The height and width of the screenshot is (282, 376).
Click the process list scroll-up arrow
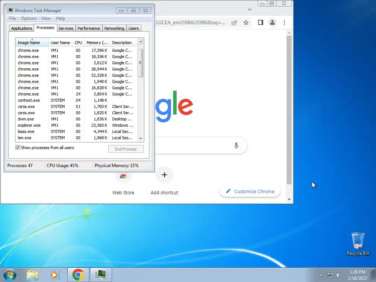141,42
